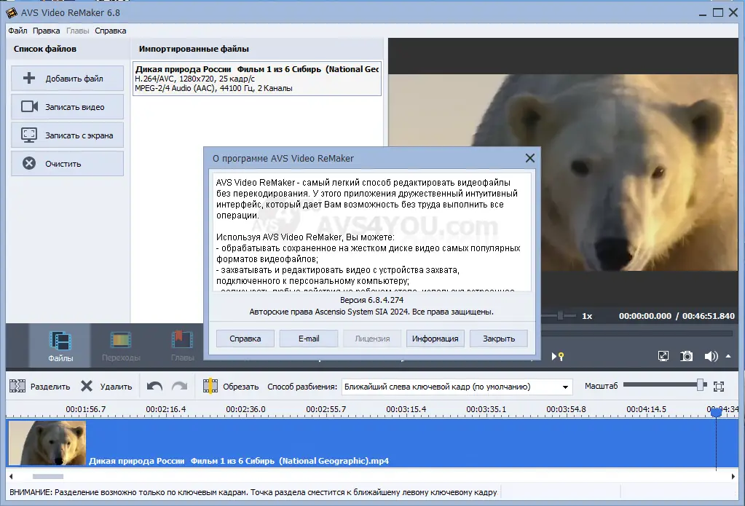Jump to next keyframe marker button
This screenshot has width=745, height=506.
coord(558,356)
